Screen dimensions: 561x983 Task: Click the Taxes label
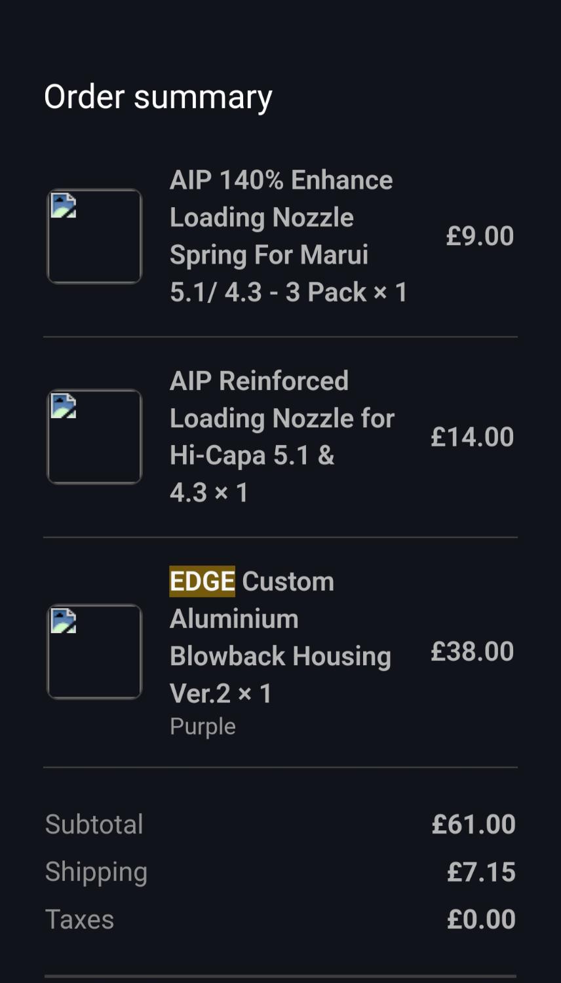79,919
